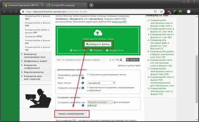Image resolution: width=199 pixels, height=122 pixels.
Task: Click upload icon next to file size
Action: (121, 60)
